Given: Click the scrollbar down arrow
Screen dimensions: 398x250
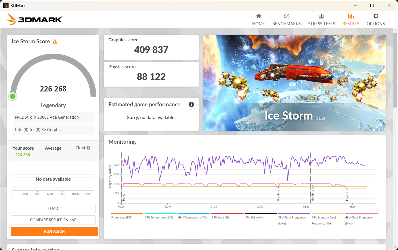Looking at the screenshot, I should coord(395,247).
